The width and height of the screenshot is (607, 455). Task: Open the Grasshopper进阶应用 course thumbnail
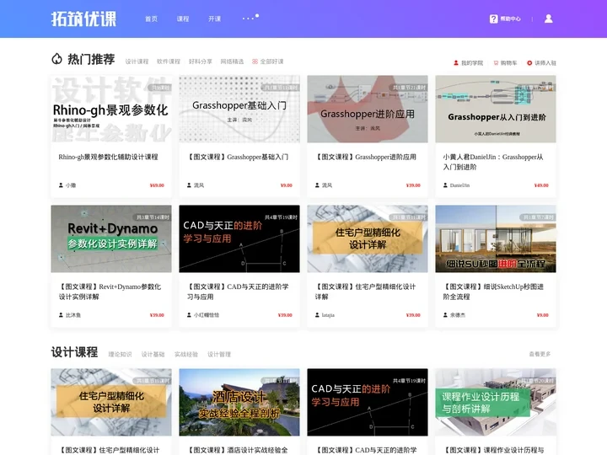(x=368, y=109)
